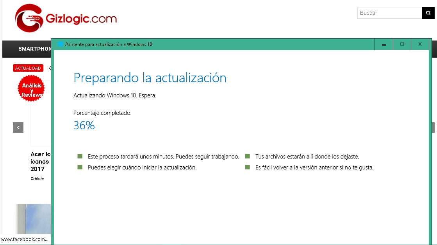This screenshot has width=437, height=245.
Task: Click the previous slide arrow button
Action: pos(18,127)
